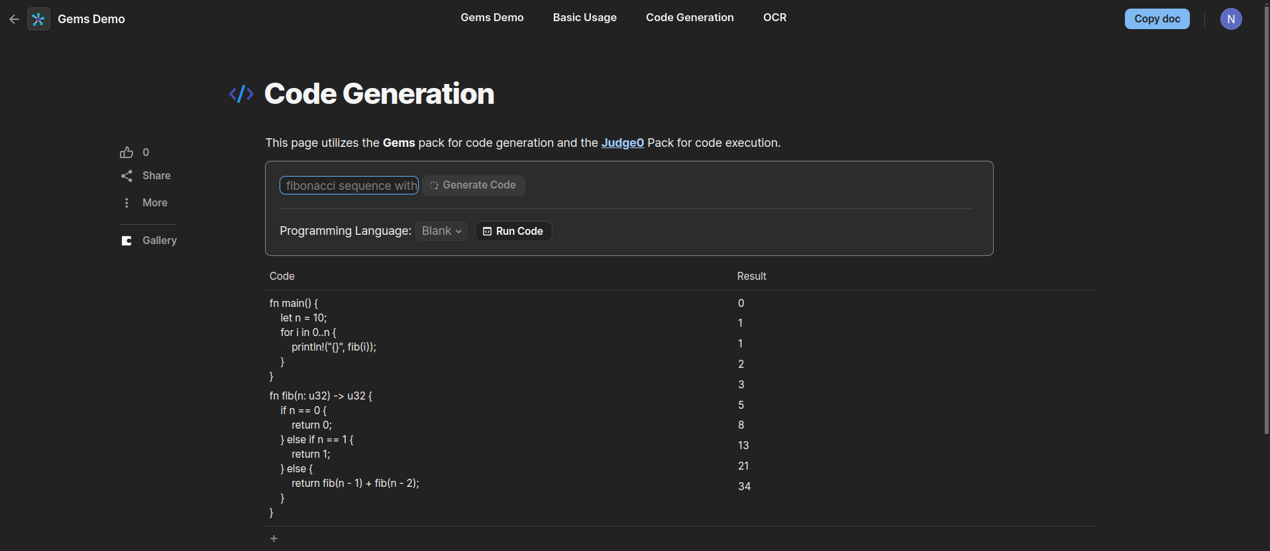Focus the fibonacci sequence prompt field

click(349, 186)
